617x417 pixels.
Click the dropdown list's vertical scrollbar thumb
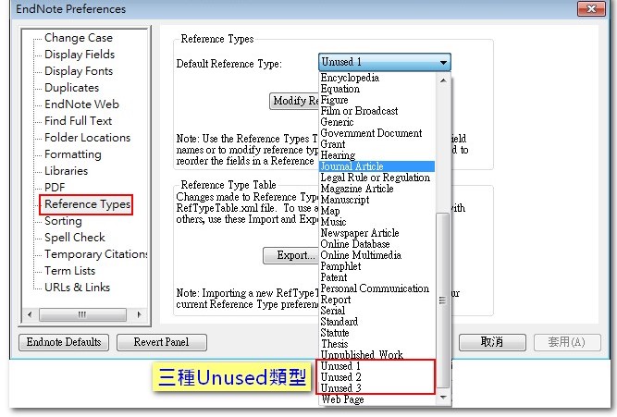coord(443,300)
